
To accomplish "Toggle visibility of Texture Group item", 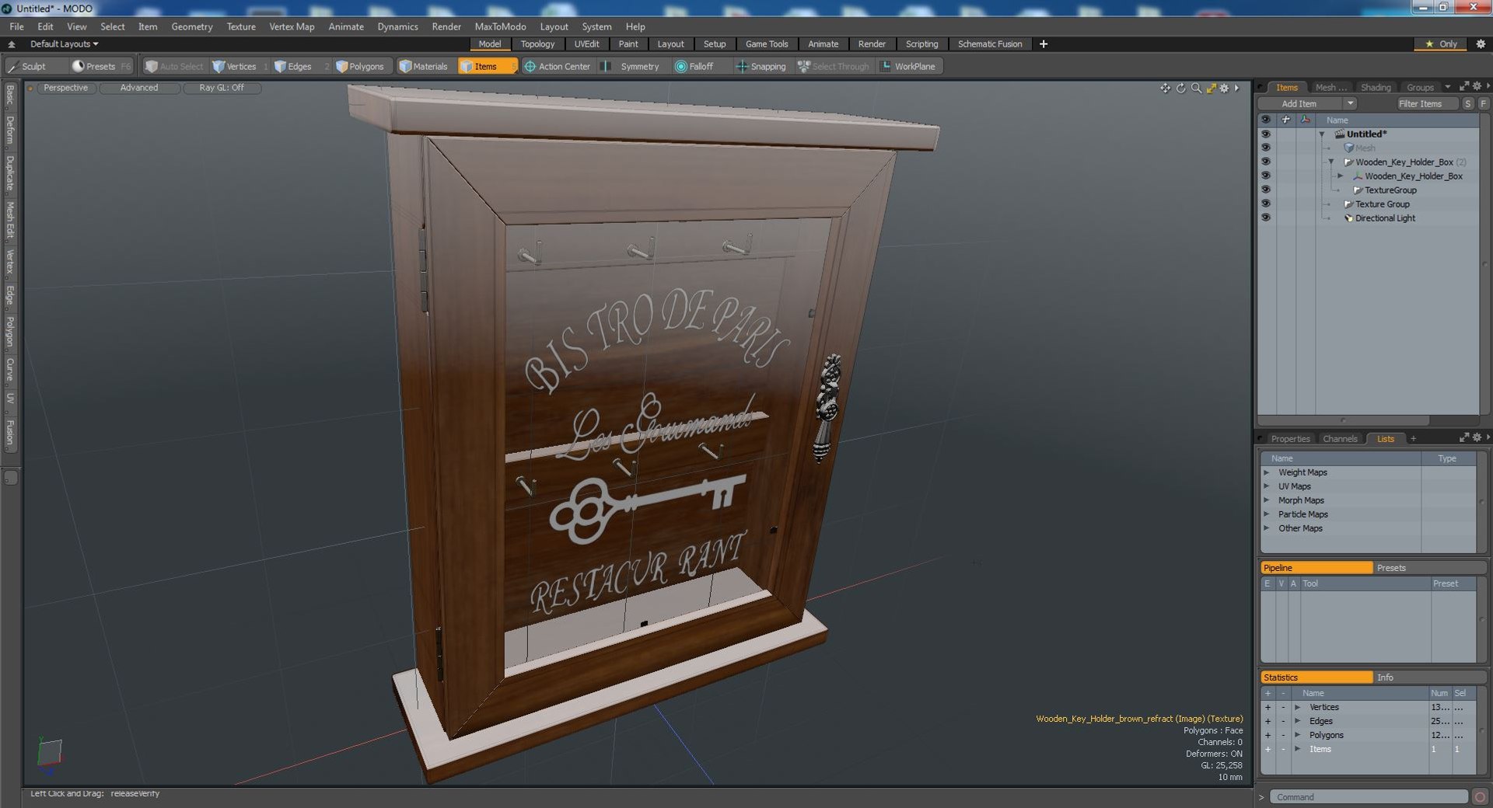I will click(x=1266, y=204).
